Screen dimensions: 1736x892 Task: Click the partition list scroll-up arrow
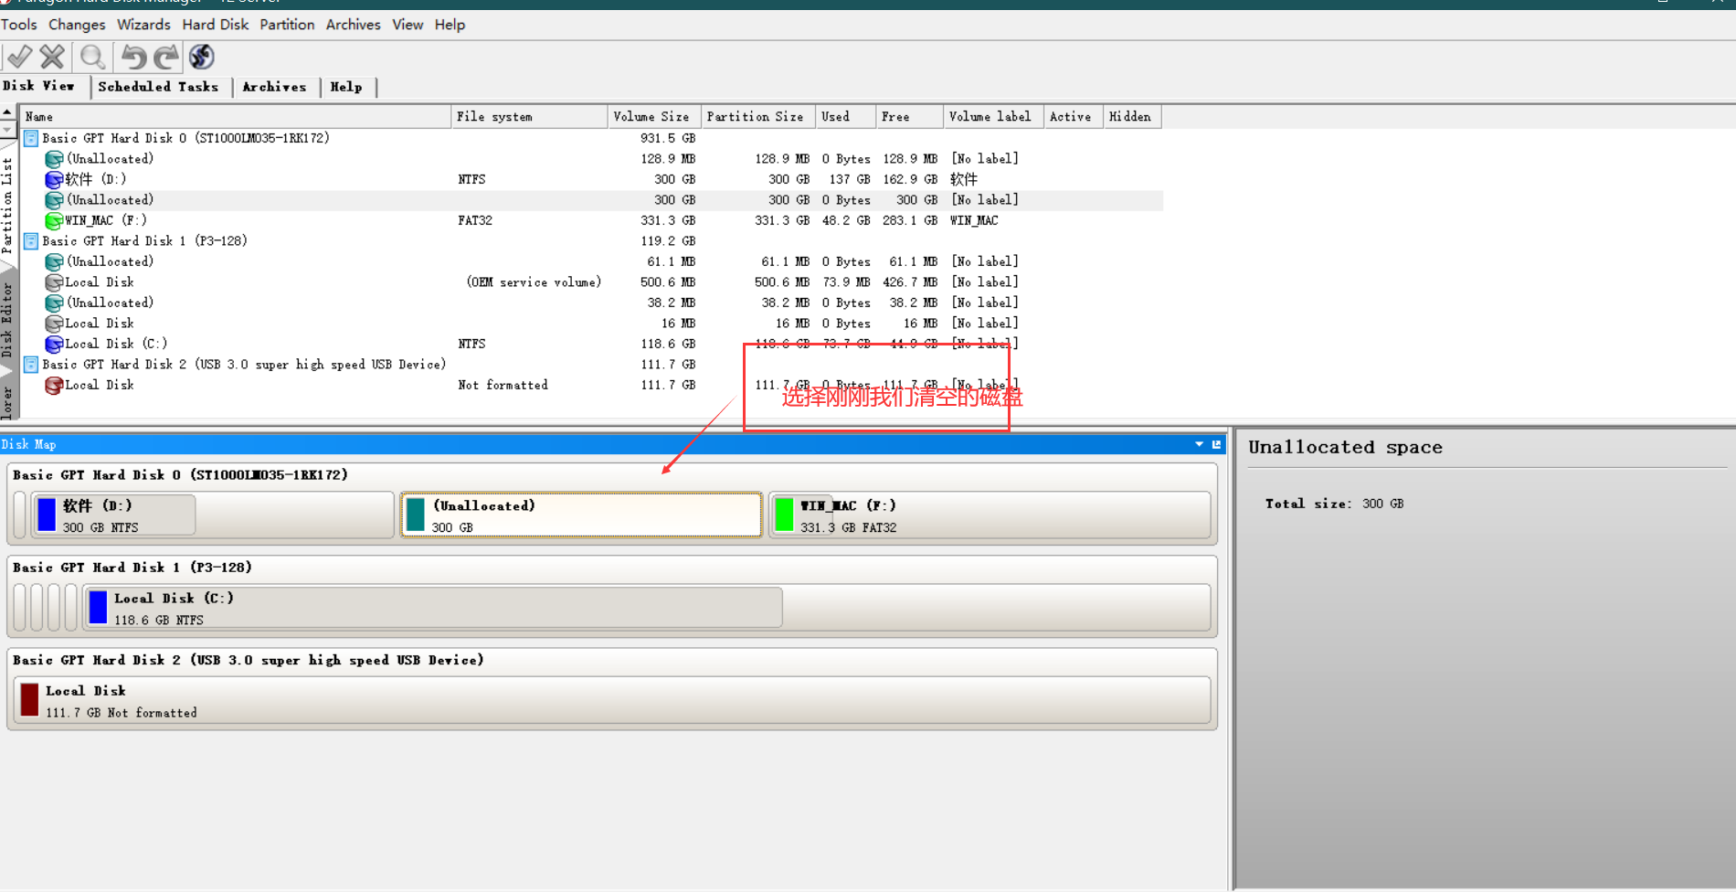(x=7, y=112)
